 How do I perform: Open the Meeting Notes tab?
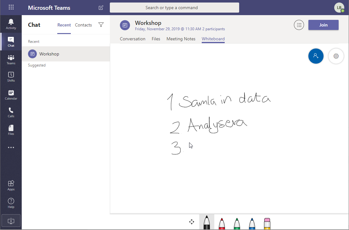[181, 39]
